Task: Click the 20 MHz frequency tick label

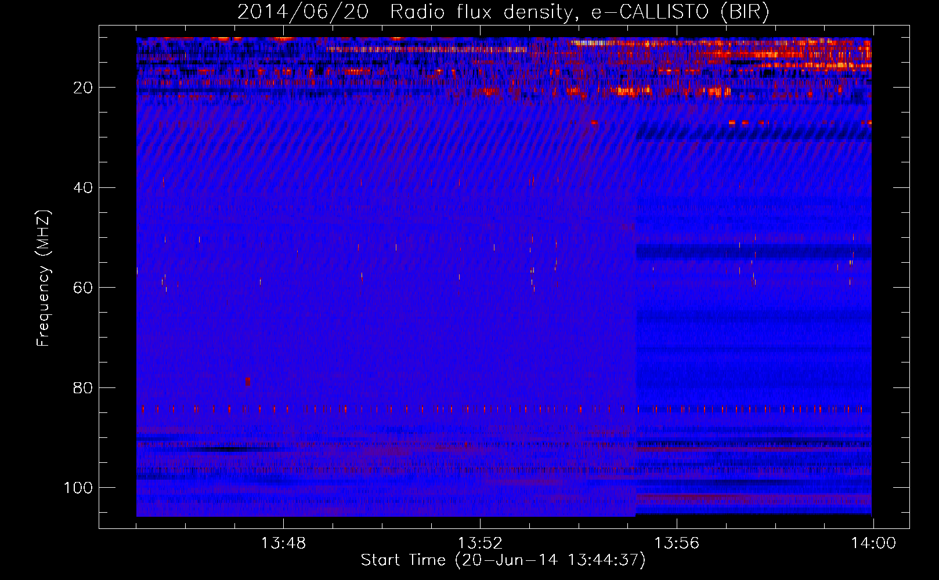Action: tap(83, 88)
